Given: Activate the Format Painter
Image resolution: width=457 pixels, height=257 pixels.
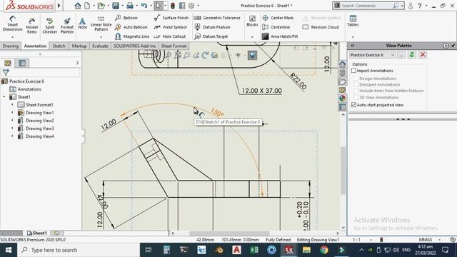Looking at the screenshot, I should coord(67,25).
